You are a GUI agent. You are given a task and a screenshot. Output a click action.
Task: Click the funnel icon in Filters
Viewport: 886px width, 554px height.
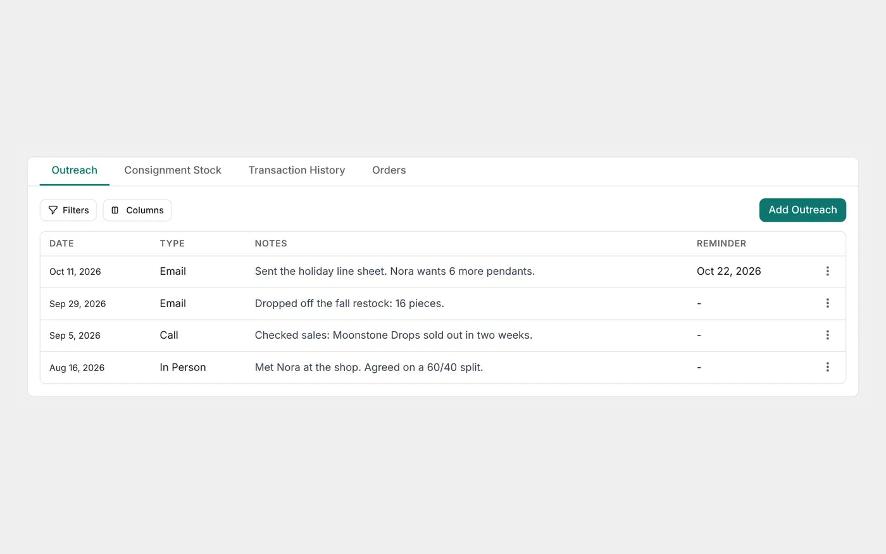[x=53, y=210]
